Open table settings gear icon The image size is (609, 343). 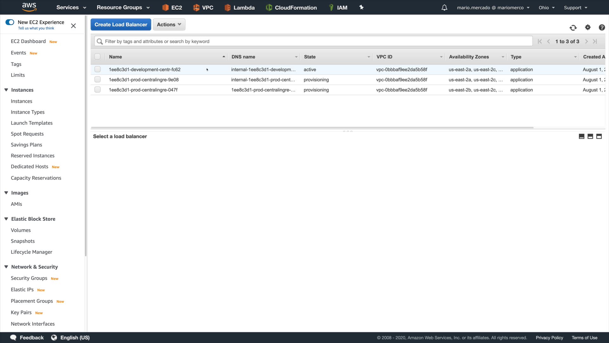(x=588, y=28)
